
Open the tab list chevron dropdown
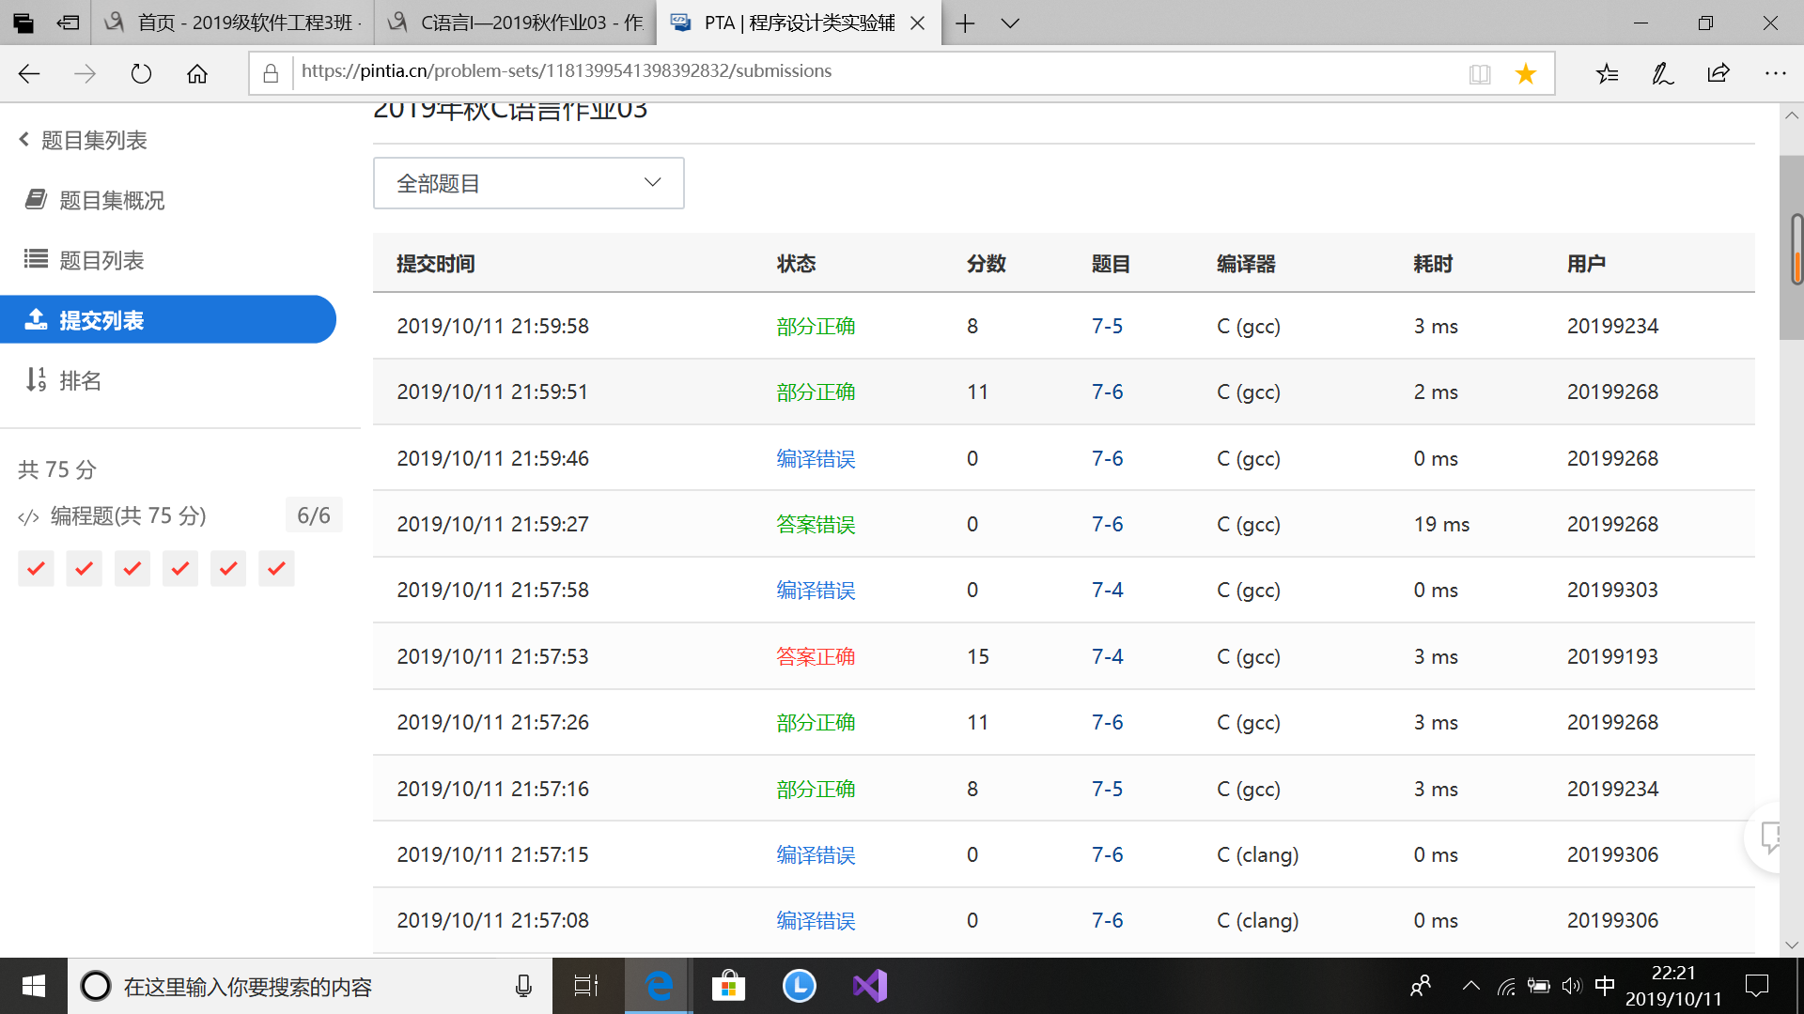click(x=1010, y=23)
